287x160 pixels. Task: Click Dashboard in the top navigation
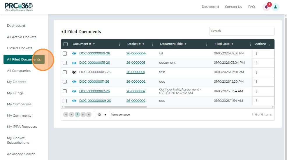(x=210, y=7)
